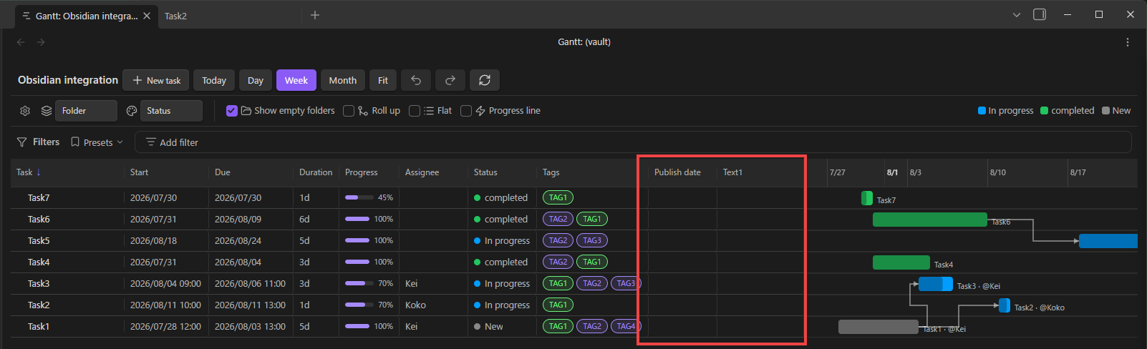
Task: Click the Task4 green Gantt bar
Action: pyautogui.click(x=901, y=262)
